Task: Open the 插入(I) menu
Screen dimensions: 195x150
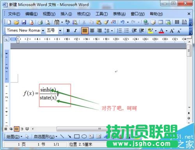Action: (x=66, y=14)
